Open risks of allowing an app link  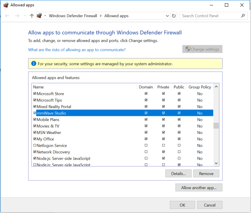pos(77,50)
